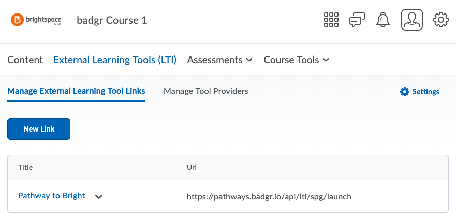Expand Pathway to Bright actions chevron
The height and width of the screenshot is (217, 456).
(x=99, y=197)
